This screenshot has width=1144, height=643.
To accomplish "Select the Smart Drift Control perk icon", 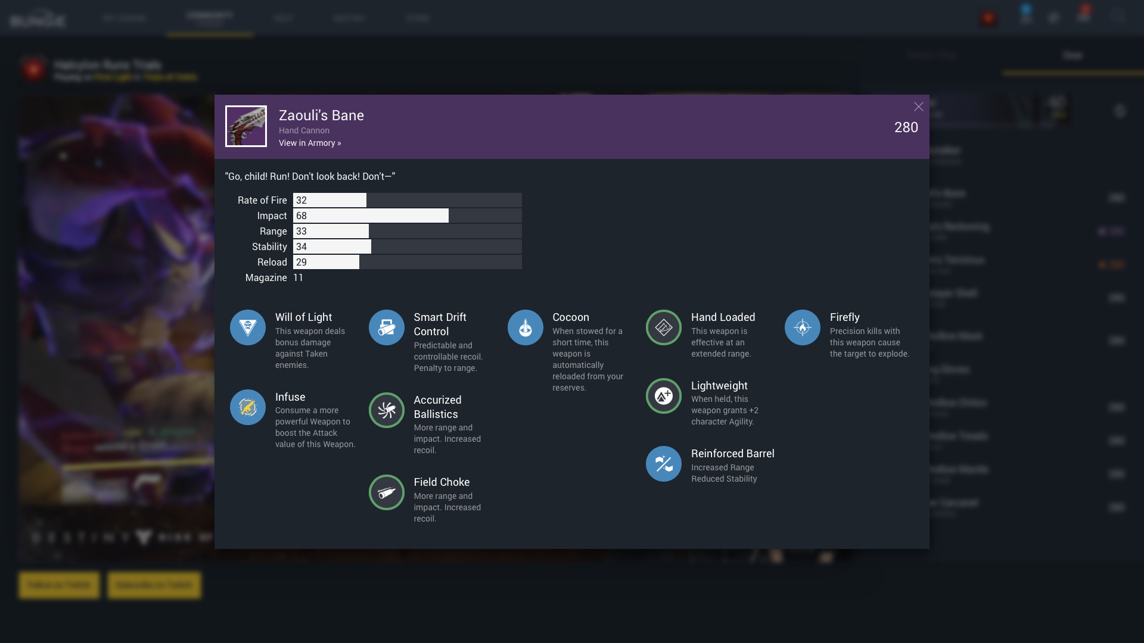I will pyautogui.click(x=387, y=327).
